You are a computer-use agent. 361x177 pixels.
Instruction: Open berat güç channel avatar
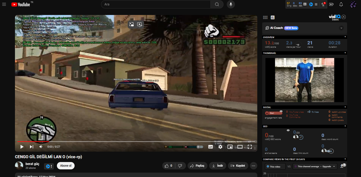click(19, 166)
